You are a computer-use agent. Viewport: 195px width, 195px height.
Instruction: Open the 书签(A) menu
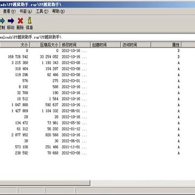click(25, 11)
